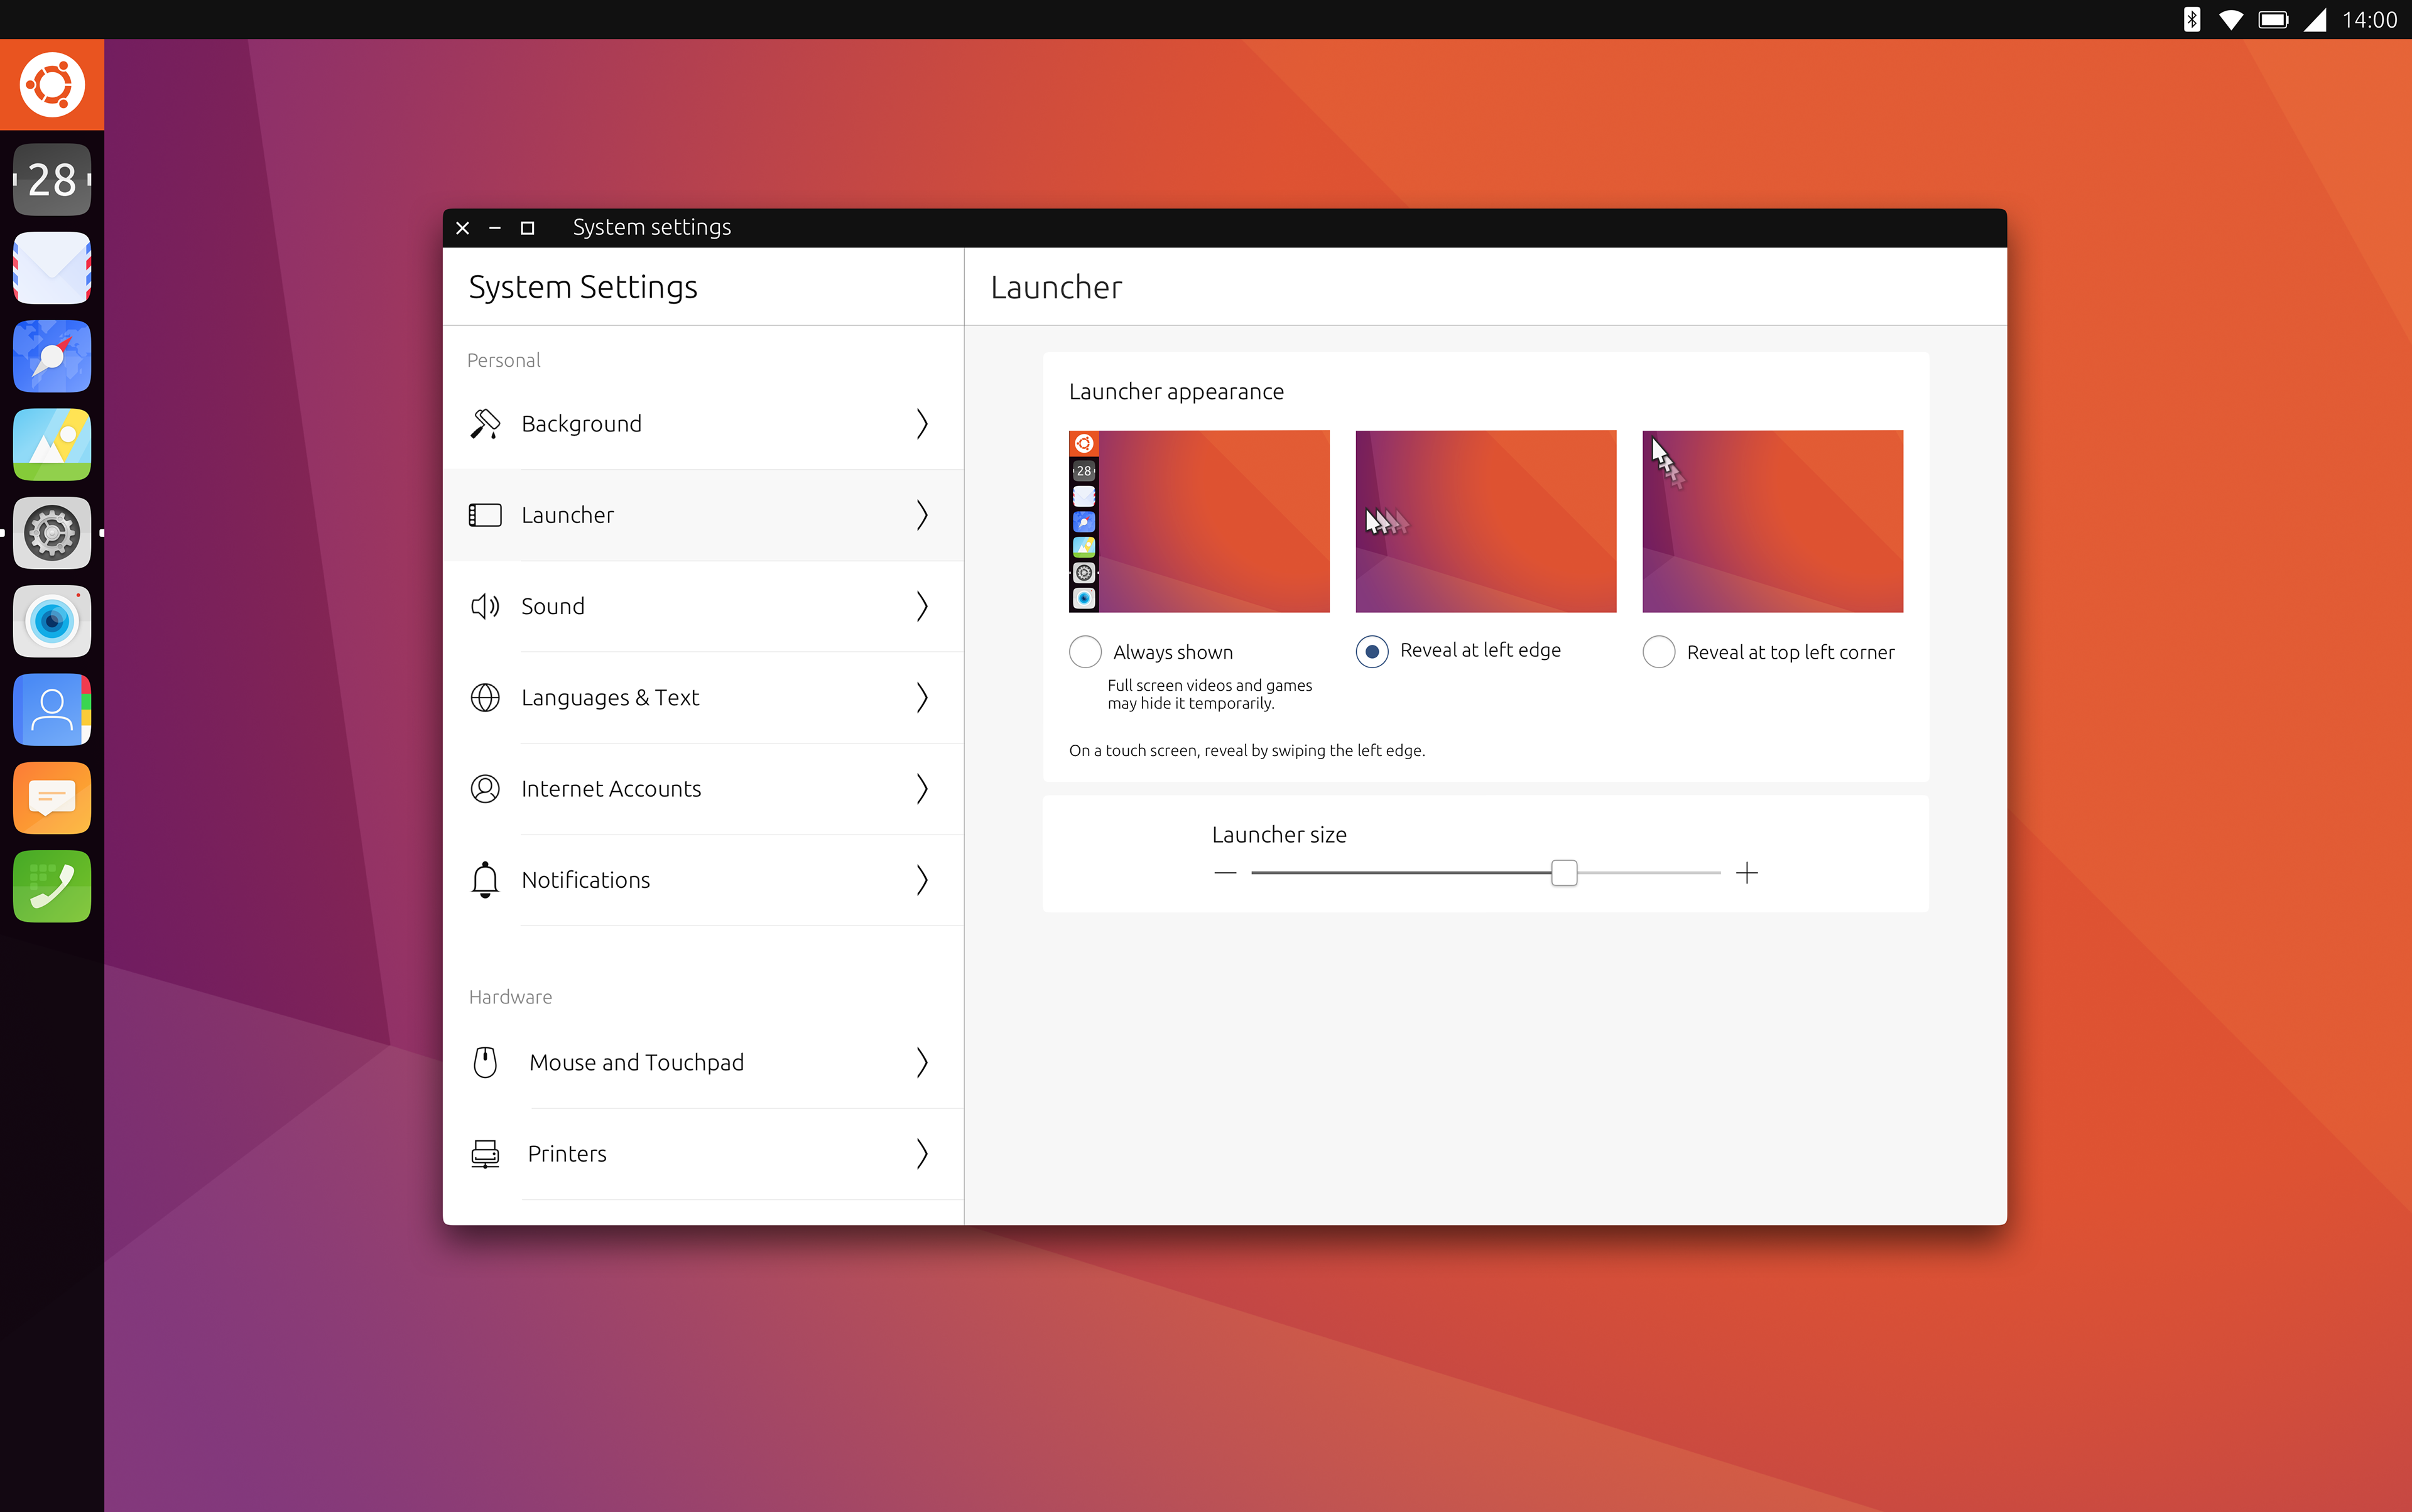The width and height of the screenshot is (2412, 1512).
Task: Click the Reveal at left edge label
Action: (1480, 650)
